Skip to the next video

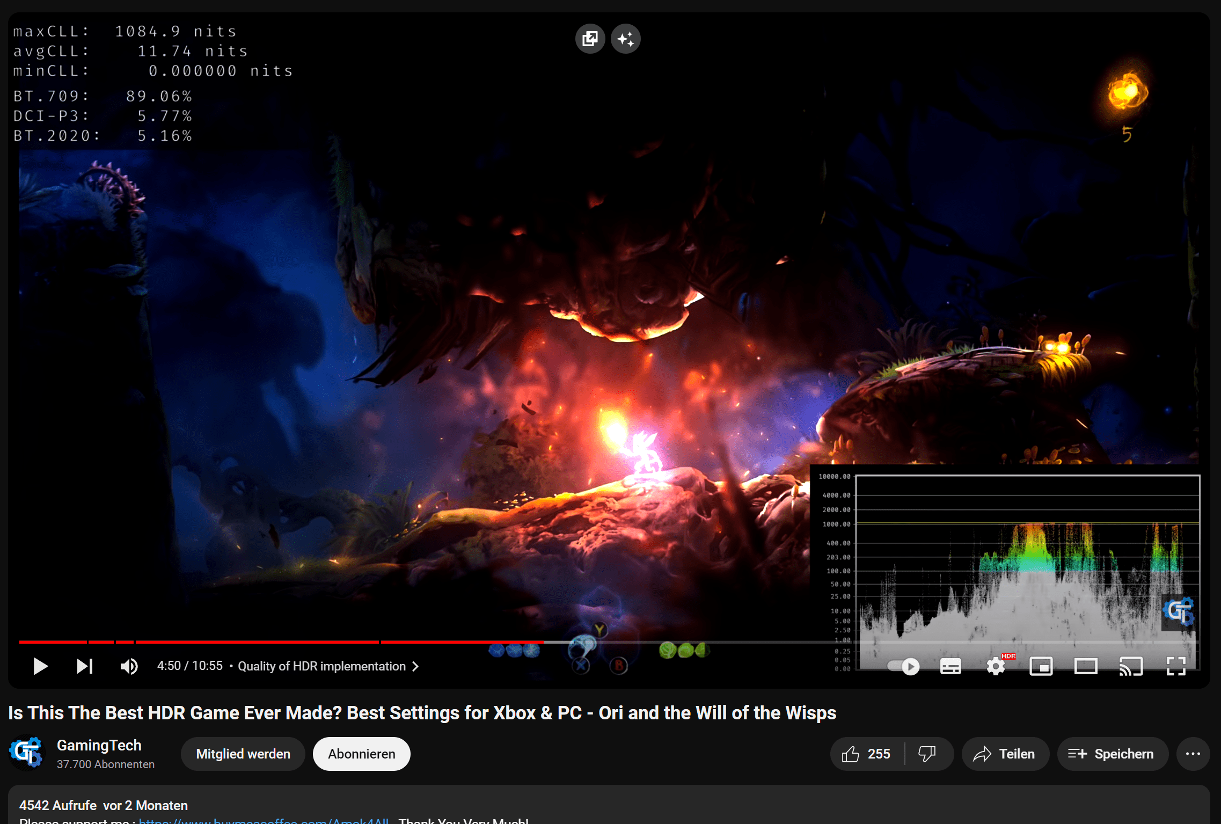click(x=85, y=666)
